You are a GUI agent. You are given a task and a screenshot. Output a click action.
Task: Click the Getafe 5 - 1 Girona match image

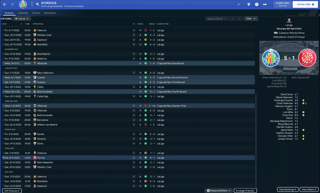[x=289, y=58]
